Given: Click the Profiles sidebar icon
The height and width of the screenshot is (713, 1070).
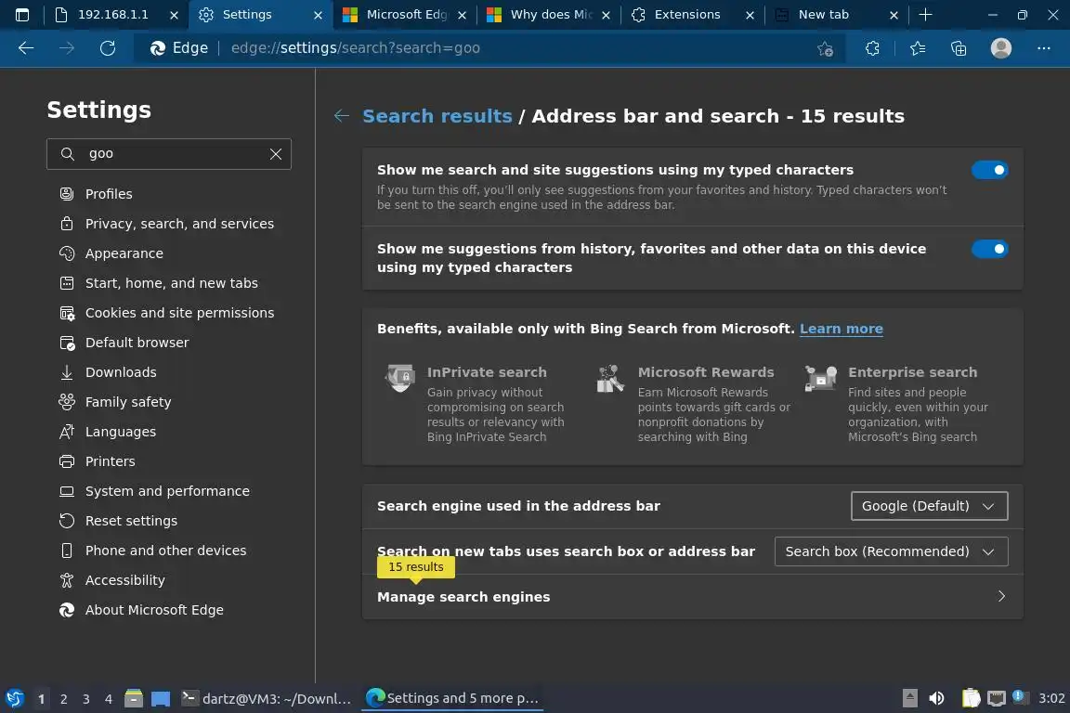Looking at the screenshot, I should point(67,194).
